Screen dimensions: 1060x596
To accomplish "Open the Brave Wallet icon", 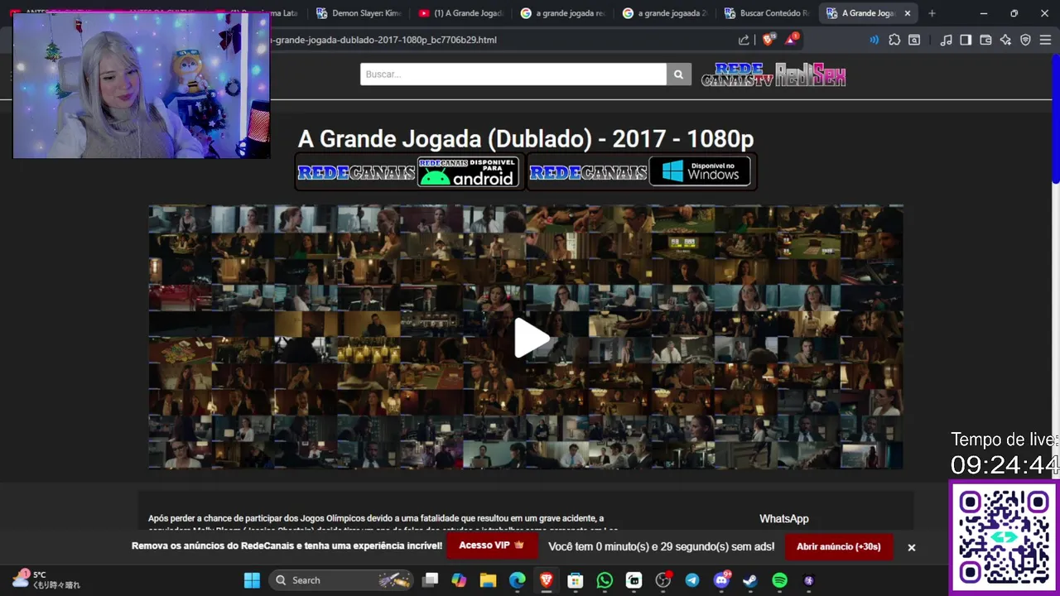I will click(985, 40).
